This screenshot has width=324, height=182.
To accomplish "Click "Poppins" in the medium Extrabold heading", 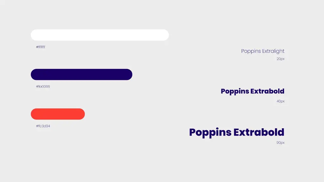I will (x=235, y=91).
